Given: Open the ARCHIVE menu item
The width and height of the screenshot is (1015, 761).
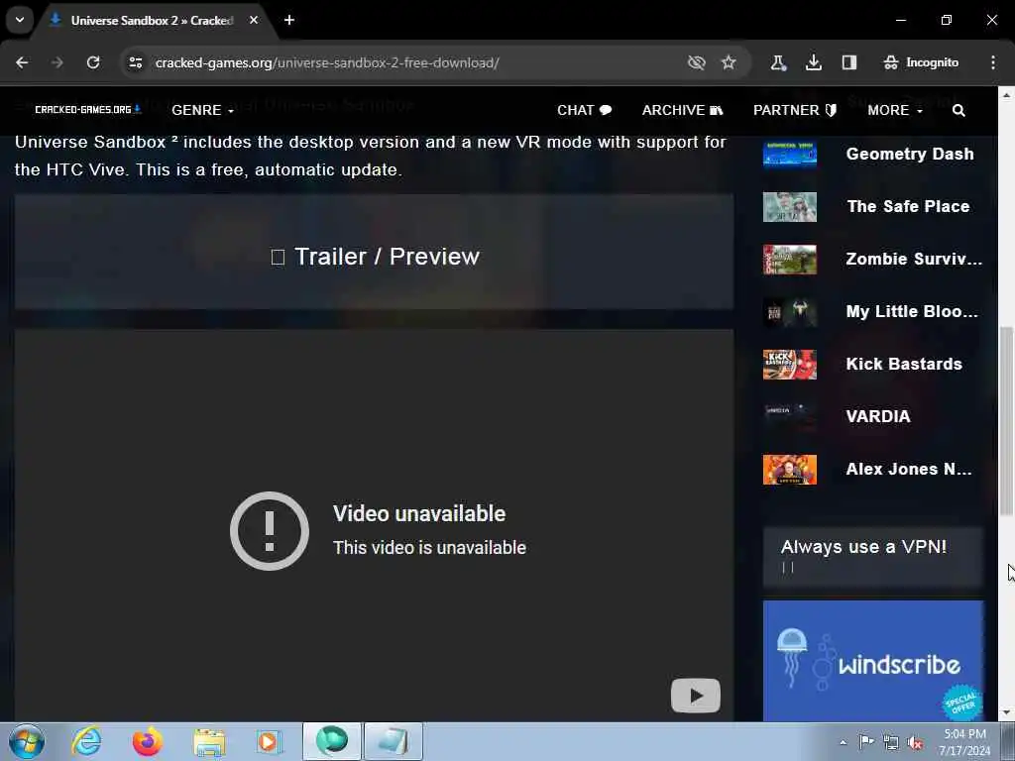Looking at the screenshot, I should point(682,111).
